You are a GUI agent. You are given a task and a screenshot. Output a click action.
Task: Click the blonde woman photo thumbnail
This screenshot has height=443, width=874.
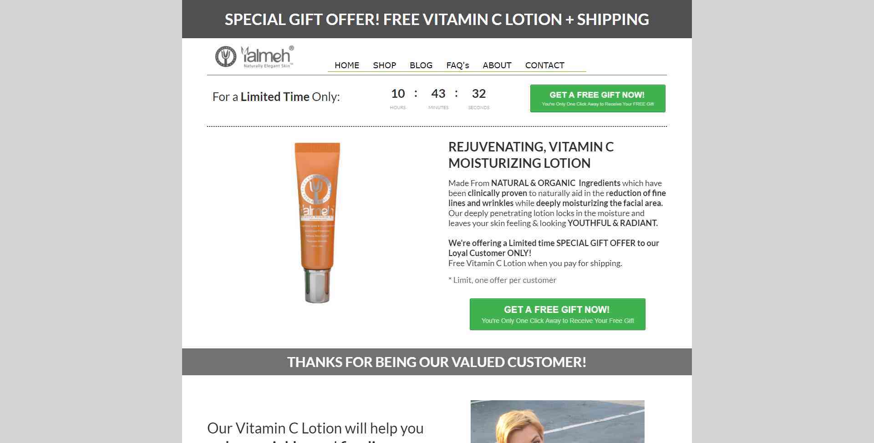[x=558, y=422]
